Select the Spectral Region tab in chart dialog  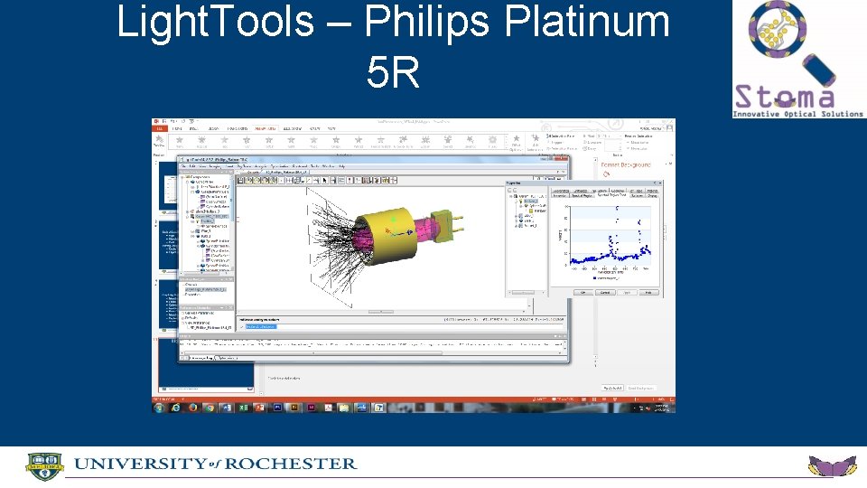581,195
